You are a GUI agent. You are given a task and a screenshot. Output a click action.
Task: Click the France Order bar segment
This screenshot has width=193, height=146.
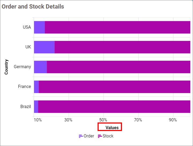pos(36,87)
